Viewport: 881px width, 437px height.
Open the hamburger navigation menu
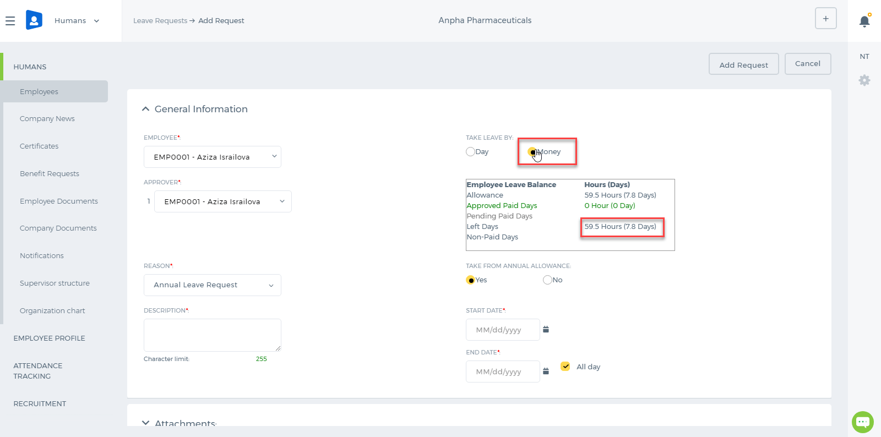click(x=10, y=21)
